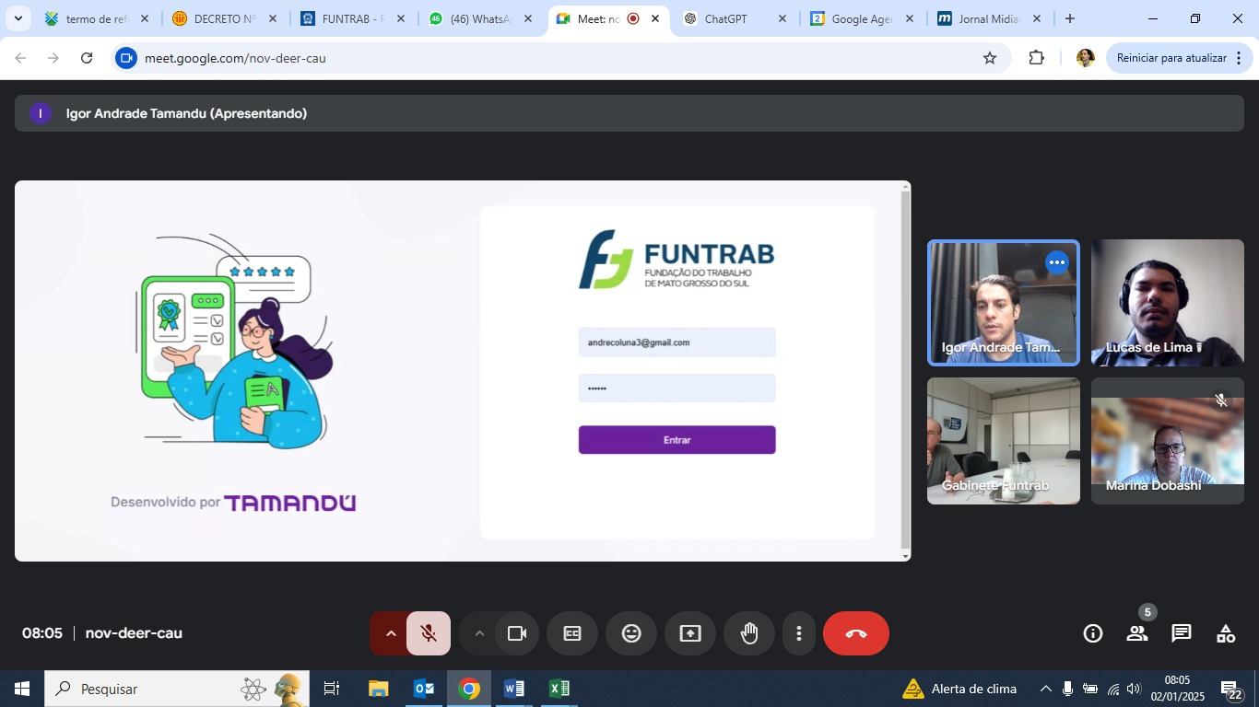Bookmark this page with star
Viewport: 1259px width, 707px height.
click(990, 58)
